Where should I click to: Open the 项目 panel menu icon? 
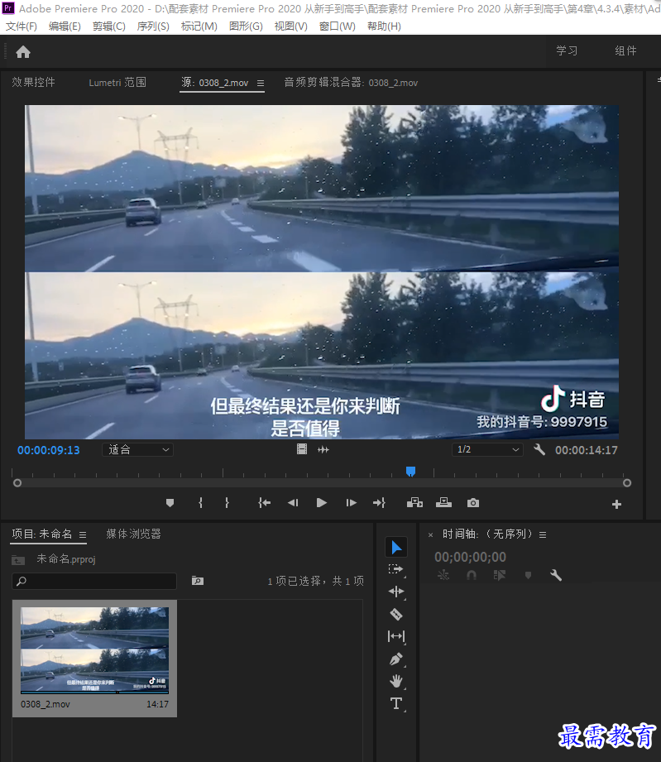[83, 534]
